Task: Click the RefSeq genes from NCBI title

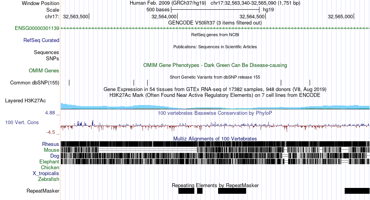Action: [x=215, y=35]
